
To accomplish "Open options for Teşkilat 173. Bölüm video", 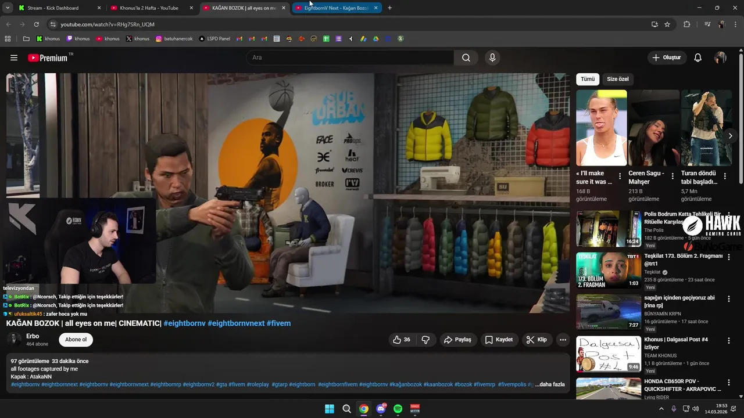I will 729,257.
